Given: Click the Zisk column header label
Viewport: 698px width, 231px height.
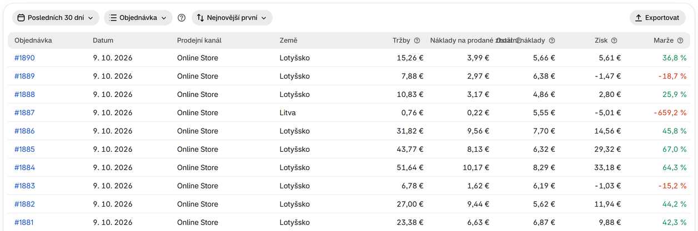Looking at the screenshot, I should coord(601,40).
